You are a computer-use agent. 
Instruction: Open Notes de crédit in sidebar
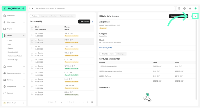pyautogui.click(x=13, y=52)
